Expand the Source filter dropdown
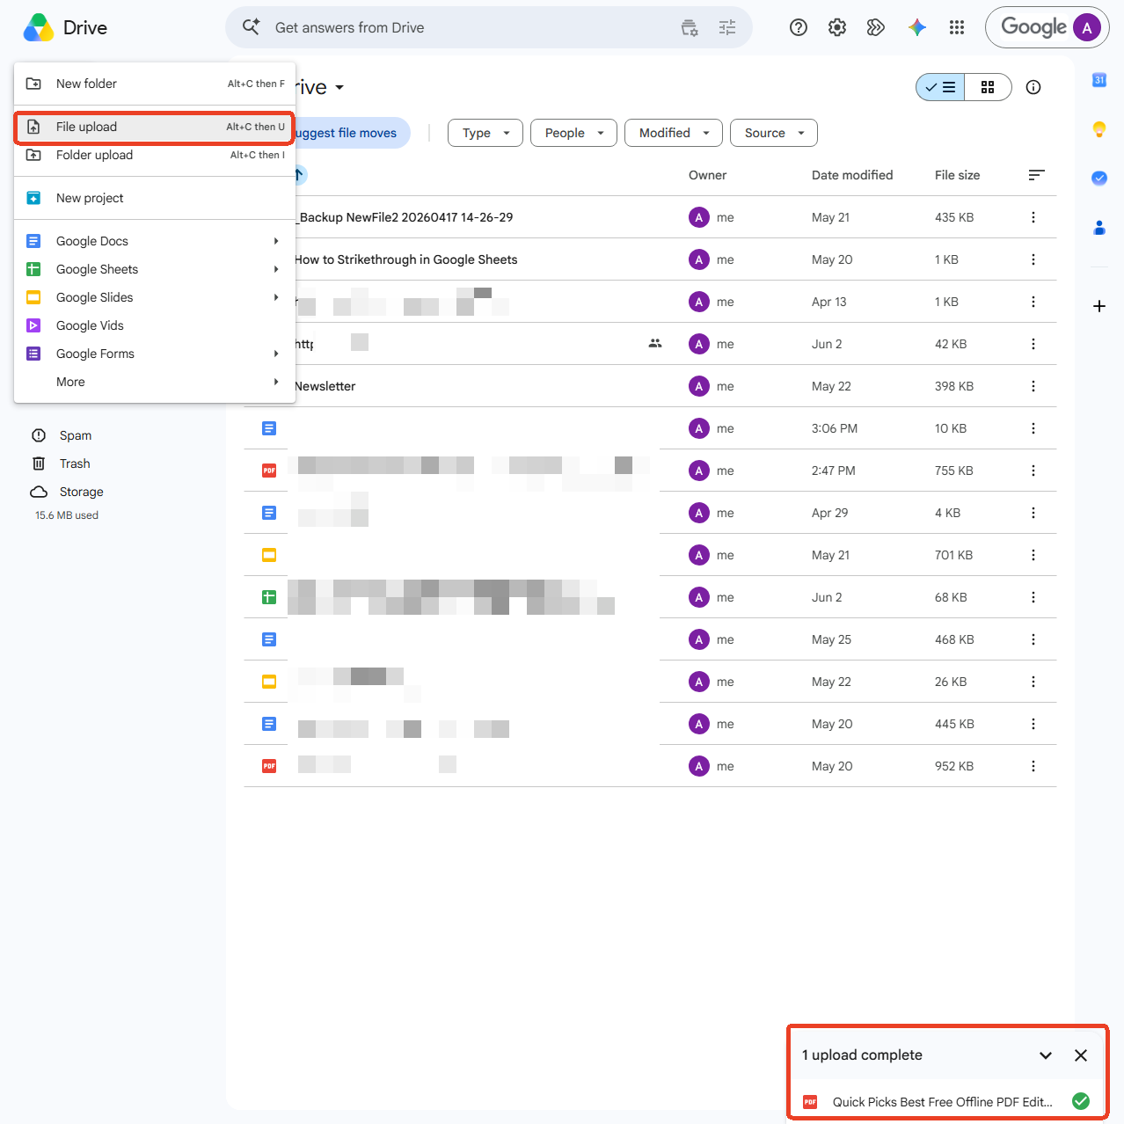 [x=774, y=133]
